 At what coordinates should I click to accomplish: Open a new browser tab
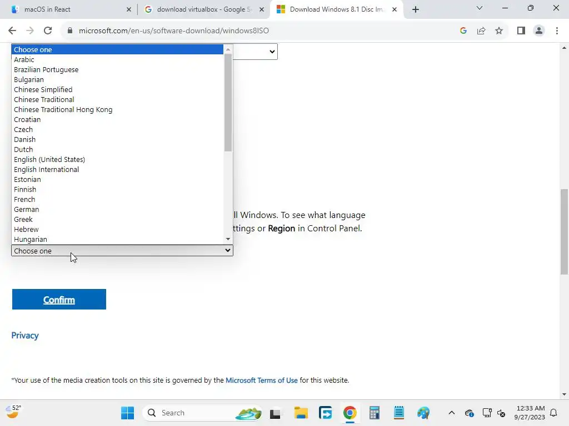tap(416, 9)
